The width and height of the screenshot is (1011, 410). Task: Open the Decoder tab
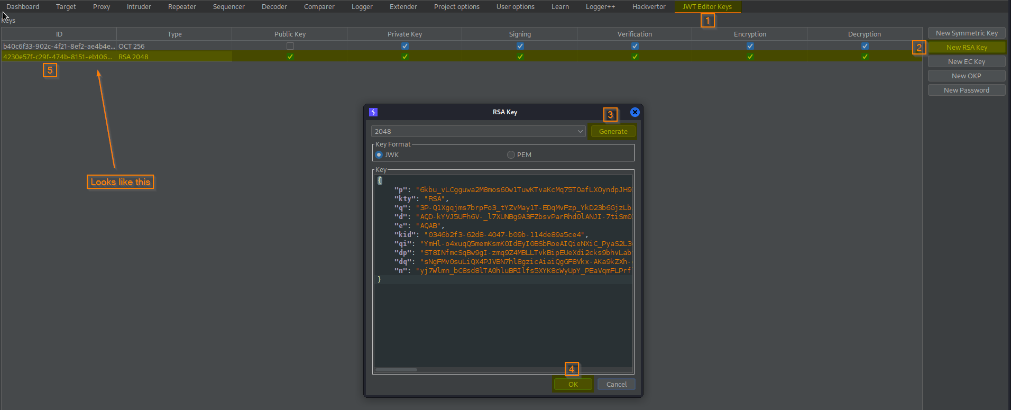pyautogui.click(x=274, y=7)
